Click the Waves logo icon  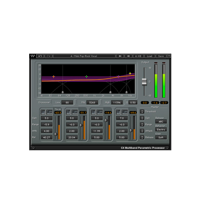pyautogui.click(x=33, y=56)
